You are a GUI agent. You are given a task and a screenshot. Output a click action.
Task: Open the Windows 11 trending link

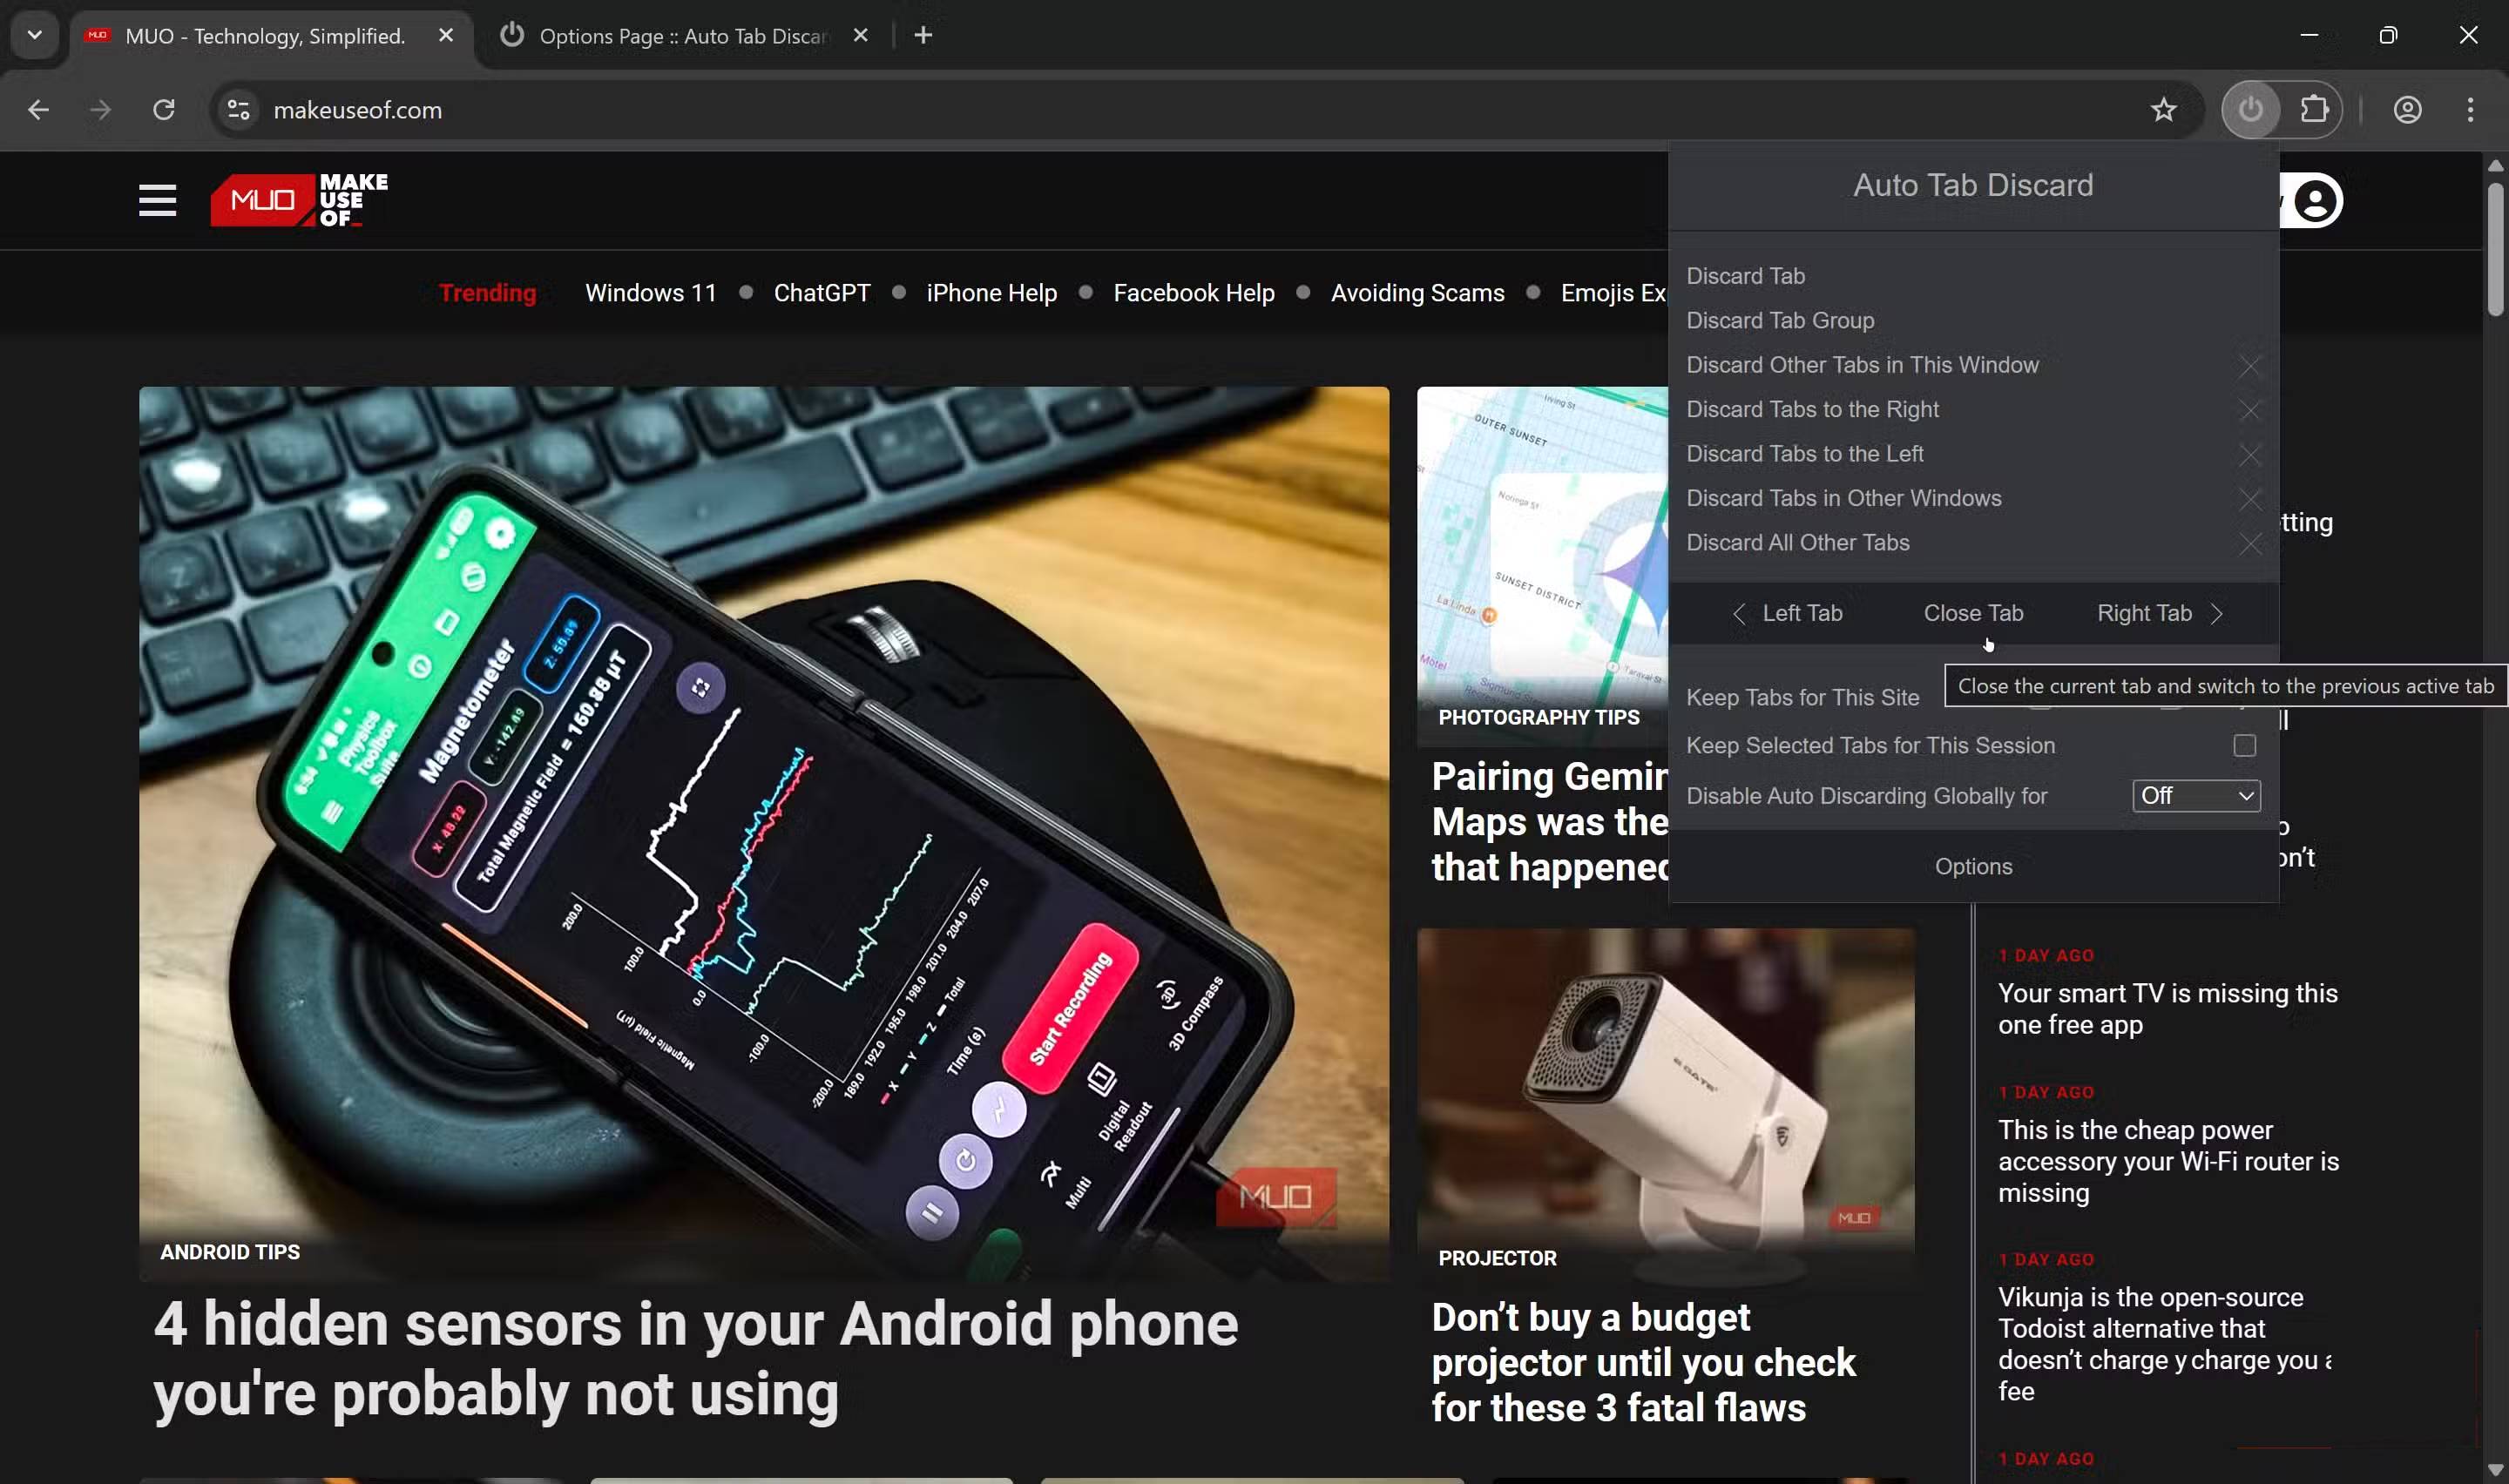[650, 292]
